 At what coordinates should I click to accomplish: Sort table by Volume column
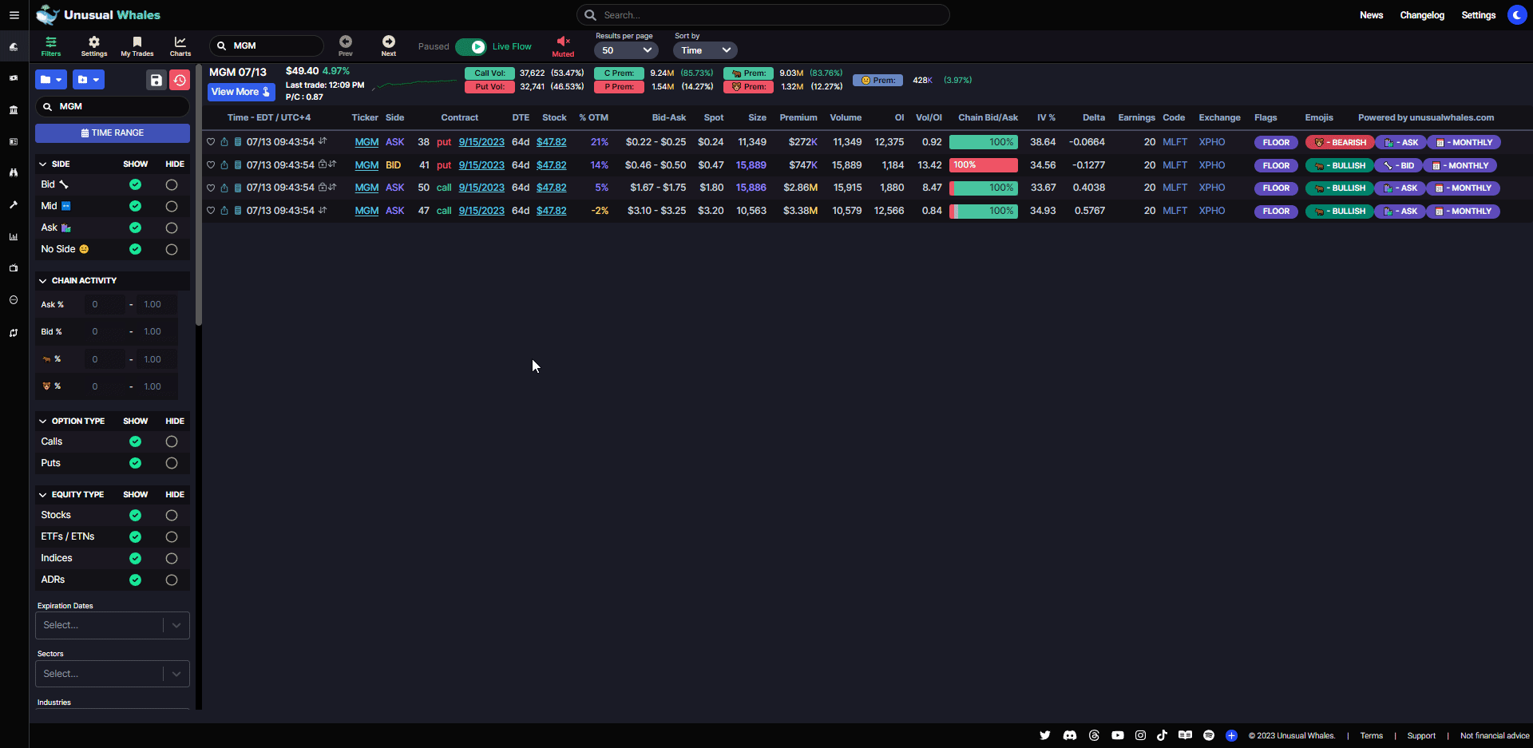846,117
